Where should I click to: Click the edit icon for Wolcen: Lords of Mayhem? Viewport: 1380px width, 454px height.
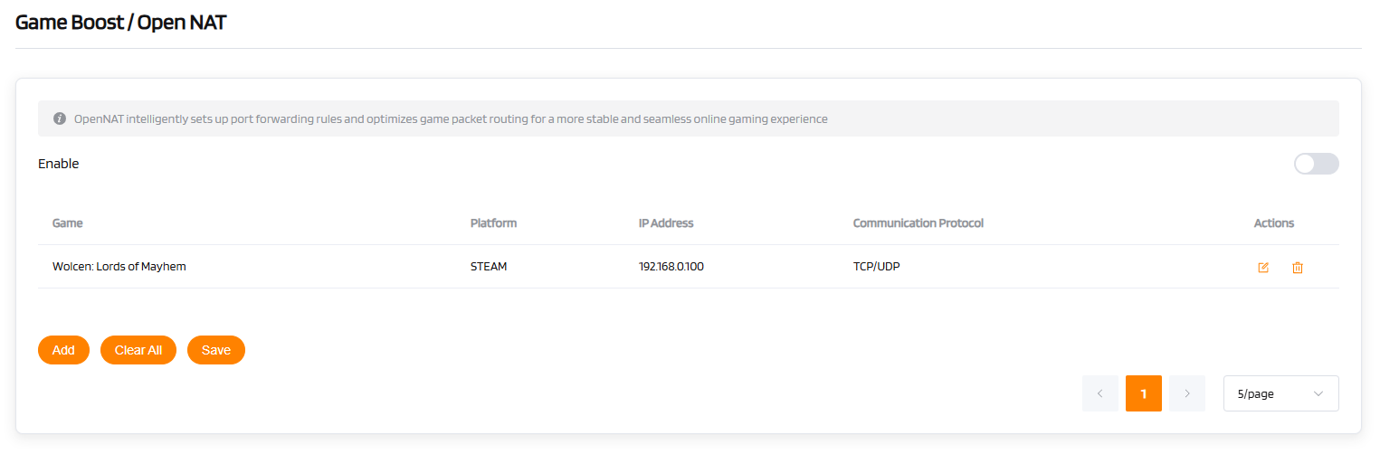coord(1263,268)
